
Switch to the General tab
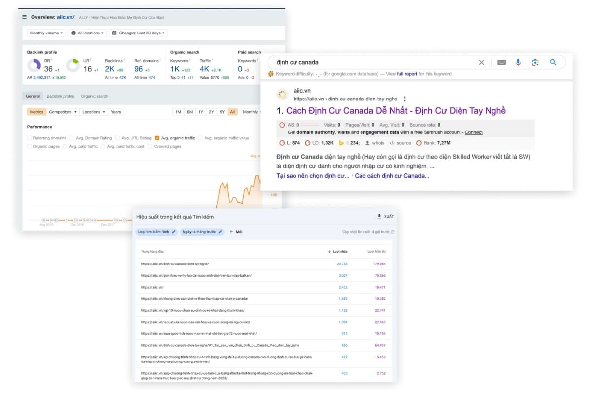coord(33,96)
